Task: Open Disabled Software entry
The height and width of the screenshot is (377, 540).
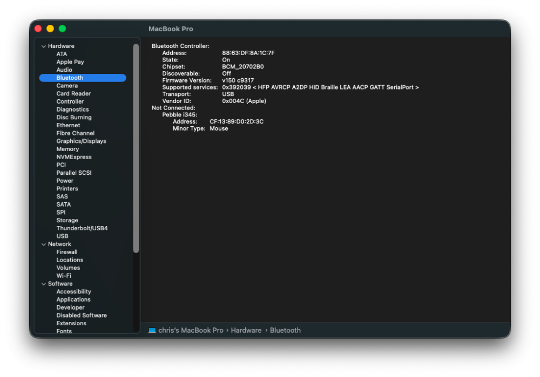Action: [82, 315]
